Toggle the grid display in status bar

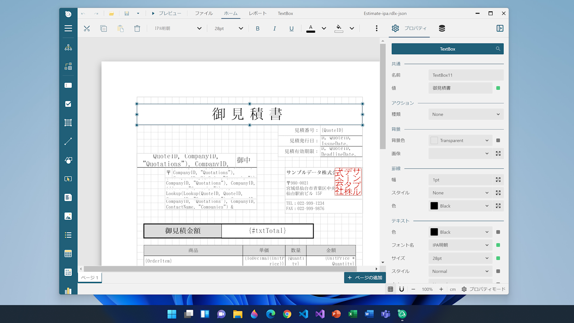tap(390, 289)
